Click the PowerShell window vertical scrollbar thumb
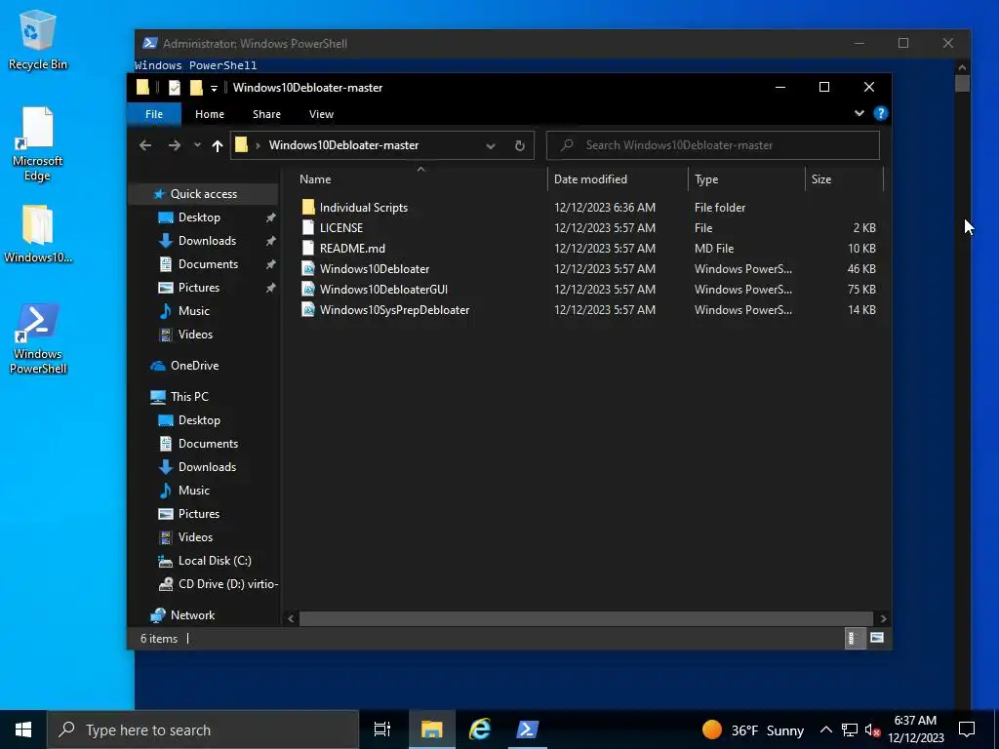 962,84
